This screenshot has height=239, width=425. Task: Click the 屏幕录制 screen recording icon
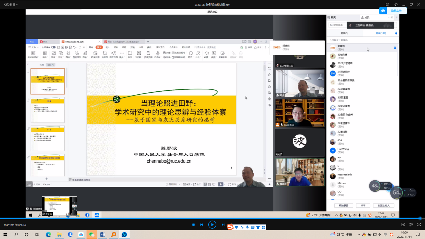tap(222, 55)
